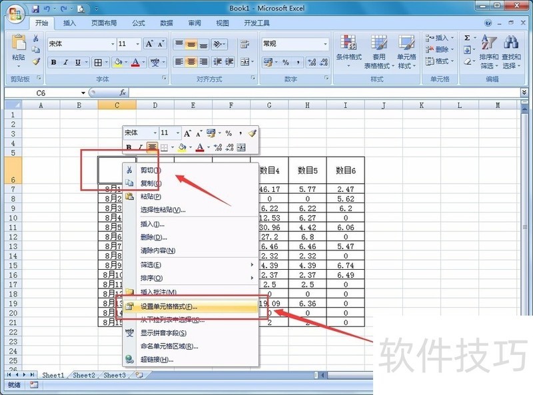This screenshot has height=395, width=533.
Task: Expand the 排序 submenu arrow
Action: pos(252,278)
